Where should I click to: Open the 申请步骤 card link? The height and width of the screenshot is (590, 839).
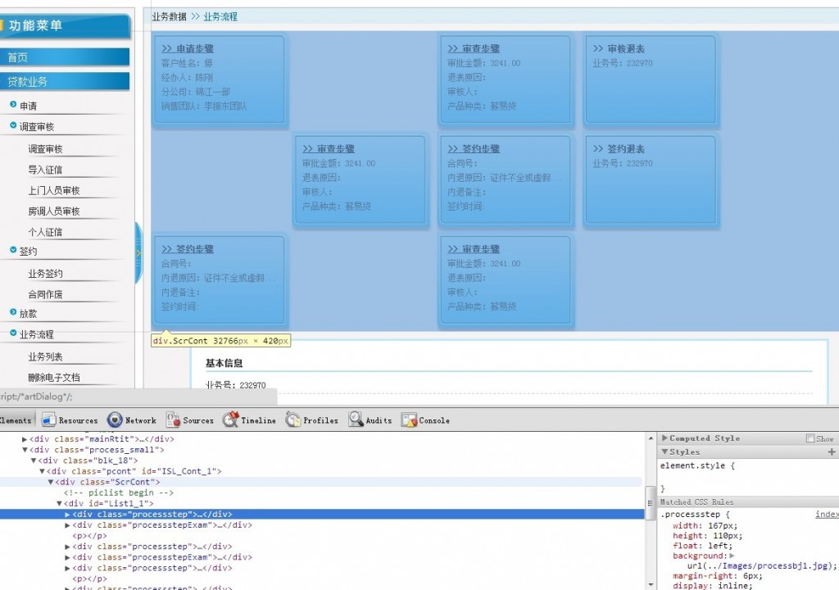point(188,48)
